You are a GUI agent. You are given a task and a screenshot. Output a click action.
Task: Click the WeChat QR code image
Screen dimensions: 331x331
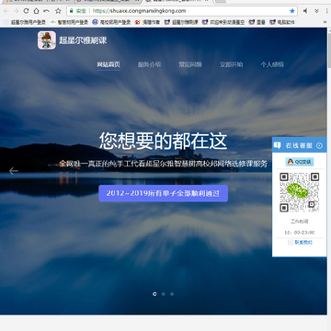[300, 192]
